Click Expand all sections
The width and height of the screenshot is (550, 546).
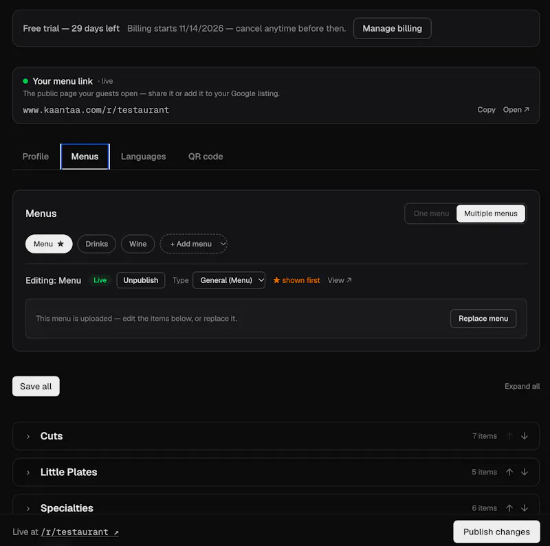coord(522,386)
